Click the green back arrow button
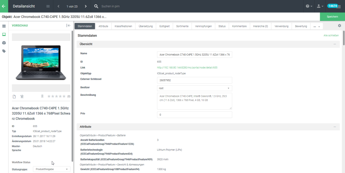Screen dimensions: 345x173 [x=4, y=6]
